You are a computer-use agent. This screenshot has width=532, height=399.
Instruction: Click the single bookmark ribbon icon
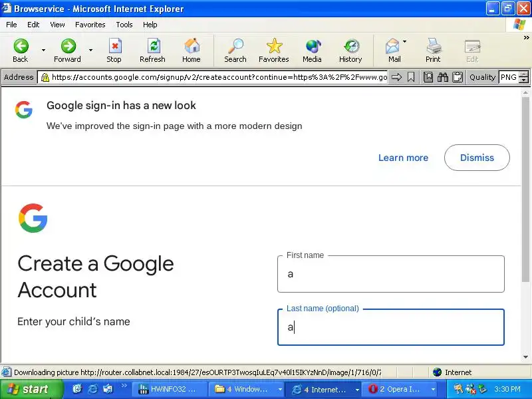[411, 77]
